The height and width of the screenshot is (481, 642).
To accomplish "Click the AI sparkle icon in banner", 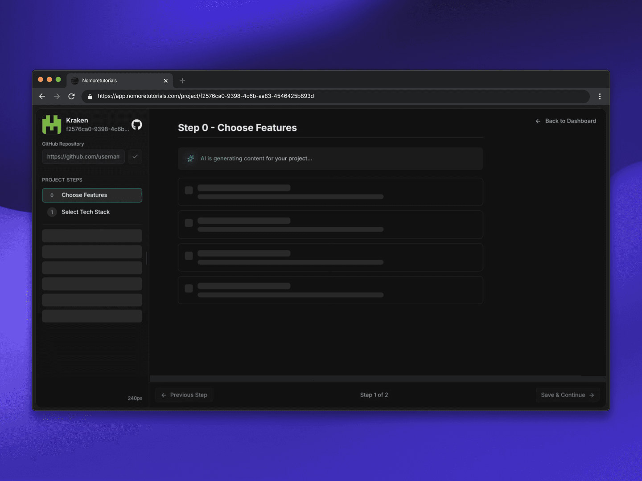I will coord(191,159).
